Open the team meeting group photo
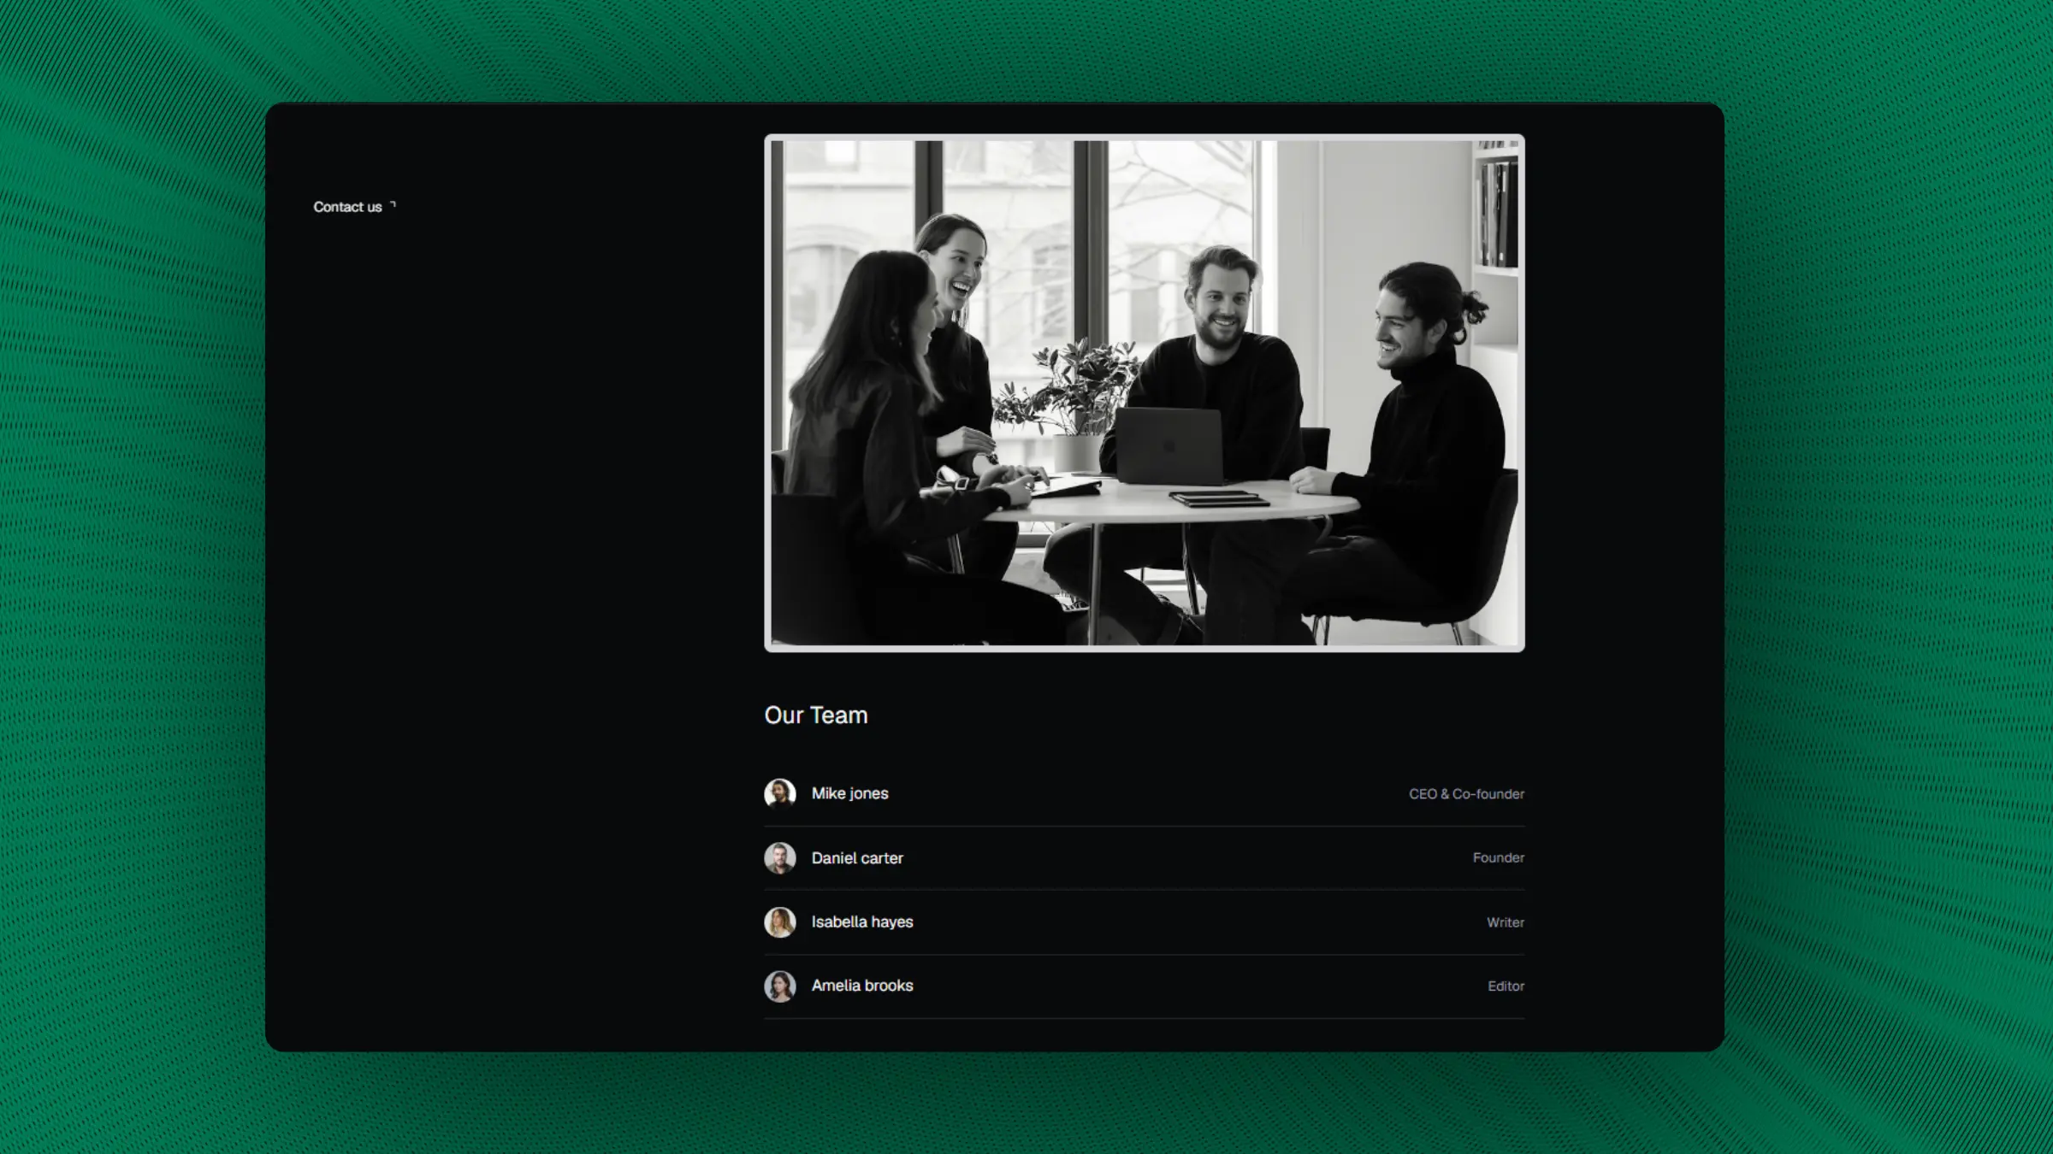Viewport: 2053px width, 1154px height. [1144, 393]
